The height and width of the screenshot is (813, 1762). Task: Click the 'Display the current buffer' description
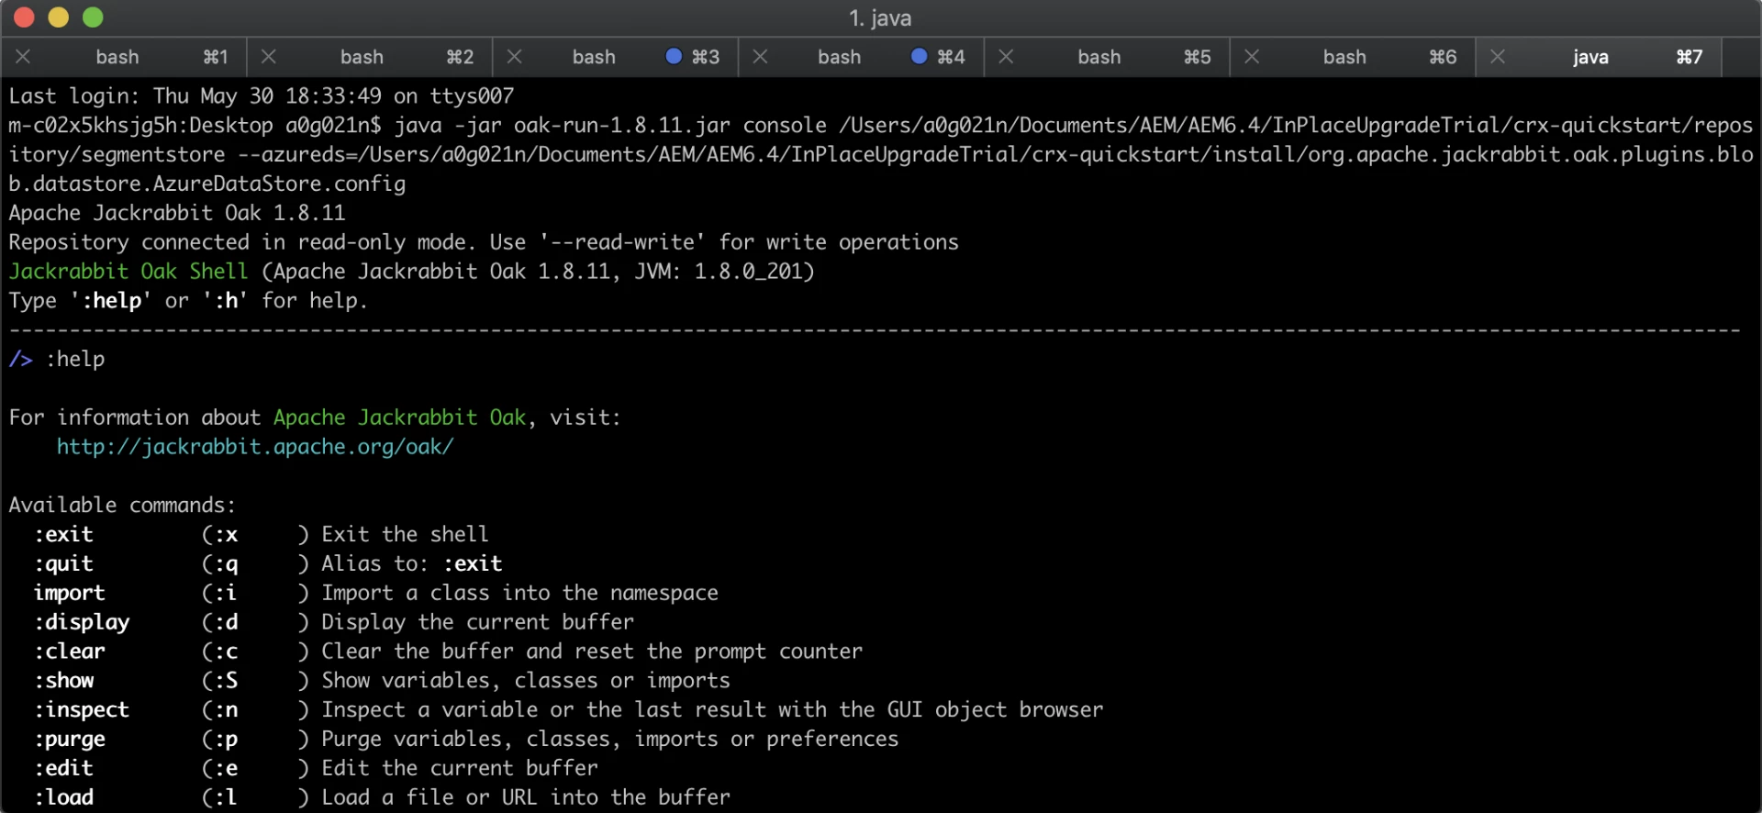(x=477, y=623)
